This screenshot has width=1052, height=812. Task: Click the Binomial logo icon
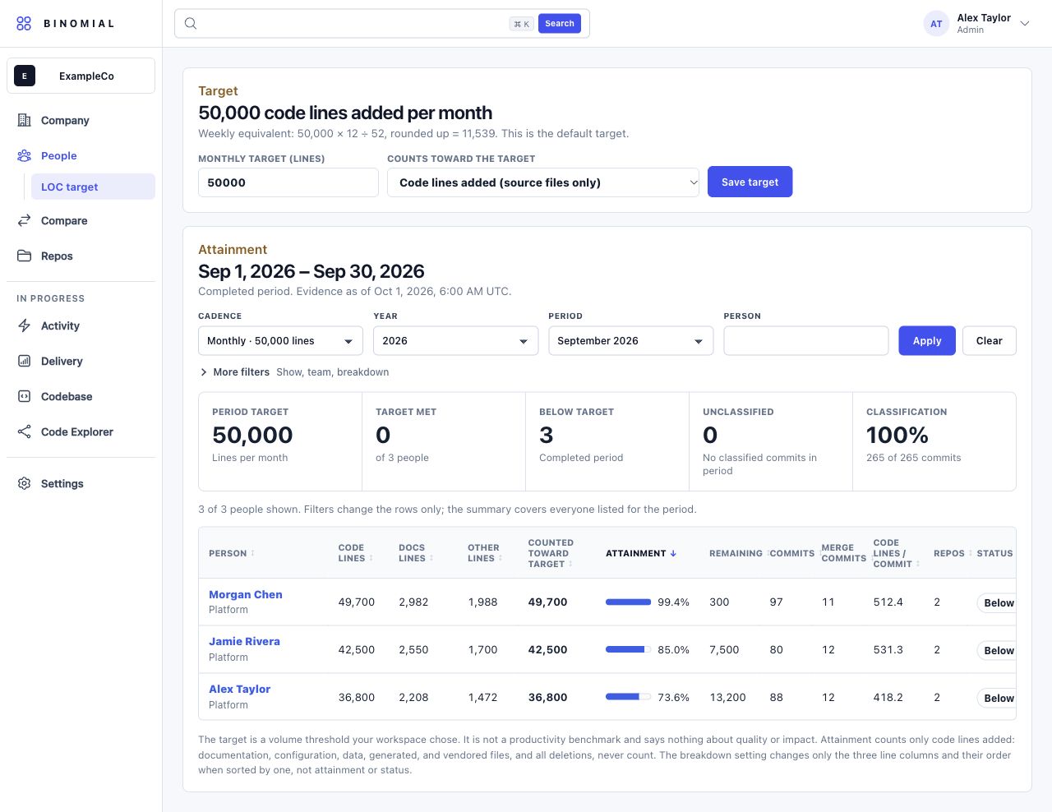tap(24, 23)
